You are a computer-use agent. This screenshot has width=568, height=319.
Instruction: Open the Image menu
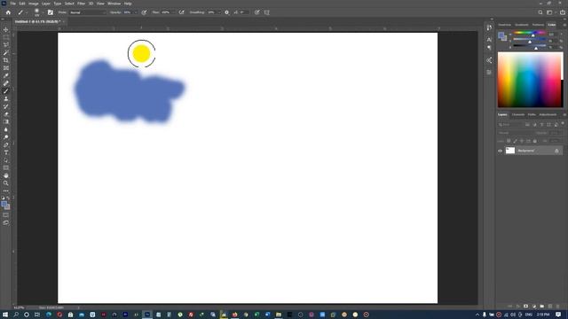click(34, 4)
